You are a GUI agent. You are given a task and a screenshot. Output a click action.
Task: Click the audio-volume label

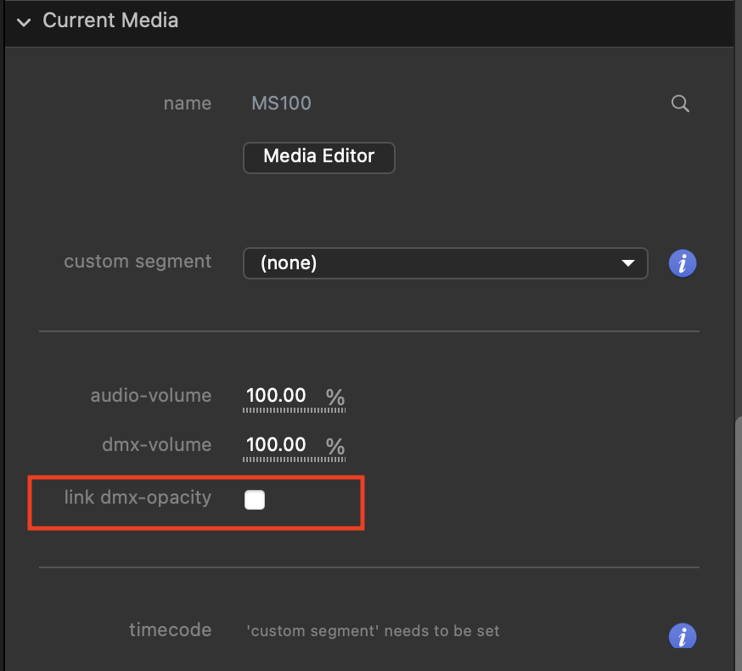tap(150, 396)
